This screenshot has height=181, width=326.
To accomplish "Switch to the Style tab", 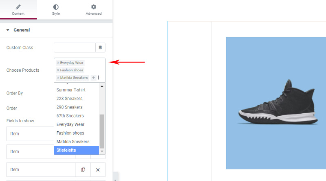I will (x=56, y=9).
